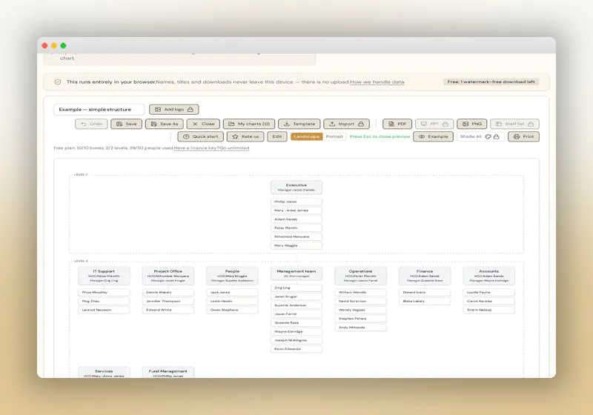Click the Import upload button
Image resolution: width=593 pixels, height=415 pixels.
pos(346,124)
